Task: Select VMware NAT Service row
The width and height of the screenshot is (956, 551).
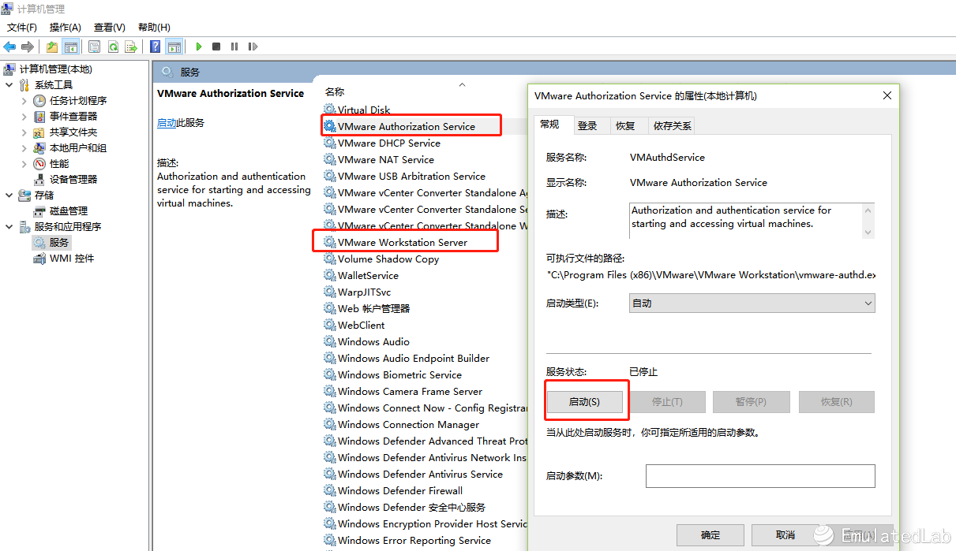Action: (x=386, y=160)
